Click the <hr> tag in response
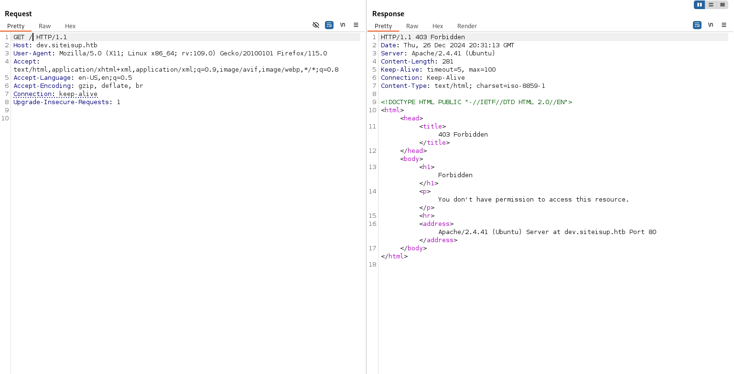The height and width of the screenshot is (374, 734). pyautogui.click(x=427, y=215)
